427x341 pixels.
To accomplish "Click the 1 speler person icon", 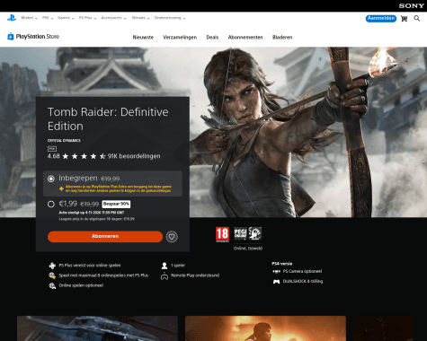I will 165,266.
